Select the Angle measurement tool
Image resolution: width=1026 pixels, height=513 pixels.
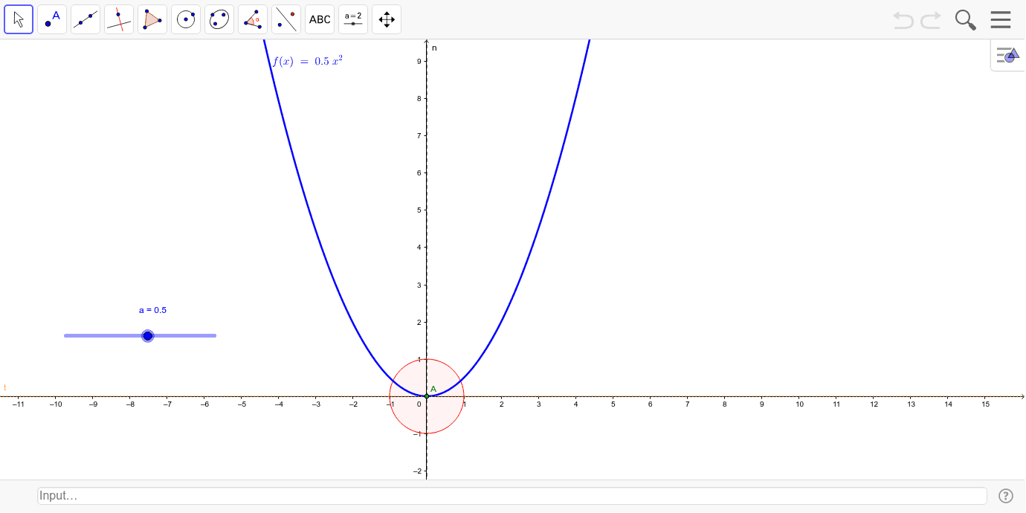(x=253, y=19)
